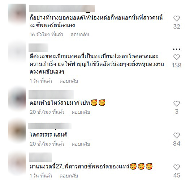Screen dimensions: 190x184
Task: Open username above the license plate comment
Action: pyautogui.click(x=38, y=48)
